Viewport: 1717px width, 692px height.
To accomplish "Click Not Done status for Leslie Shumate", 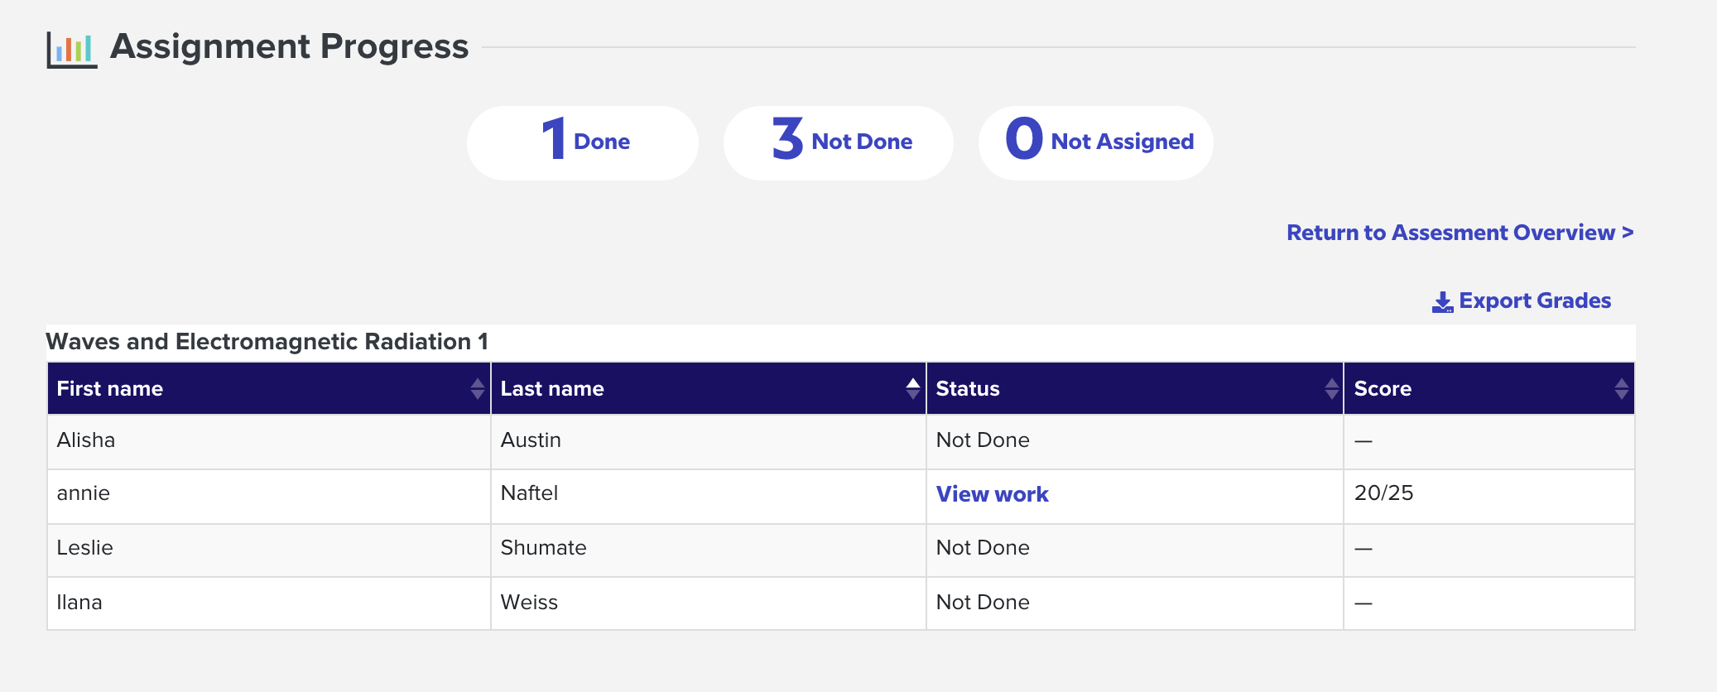I will 983,547.
